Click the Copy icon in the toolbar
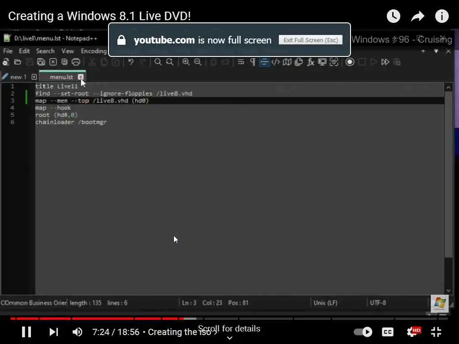Viewport: 459px width, 344px height. (x=104, y=62)
